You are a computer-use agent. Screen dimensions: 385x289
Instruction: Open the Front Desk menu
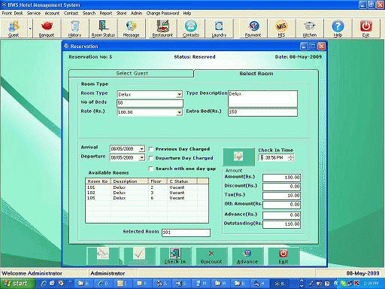12,13
